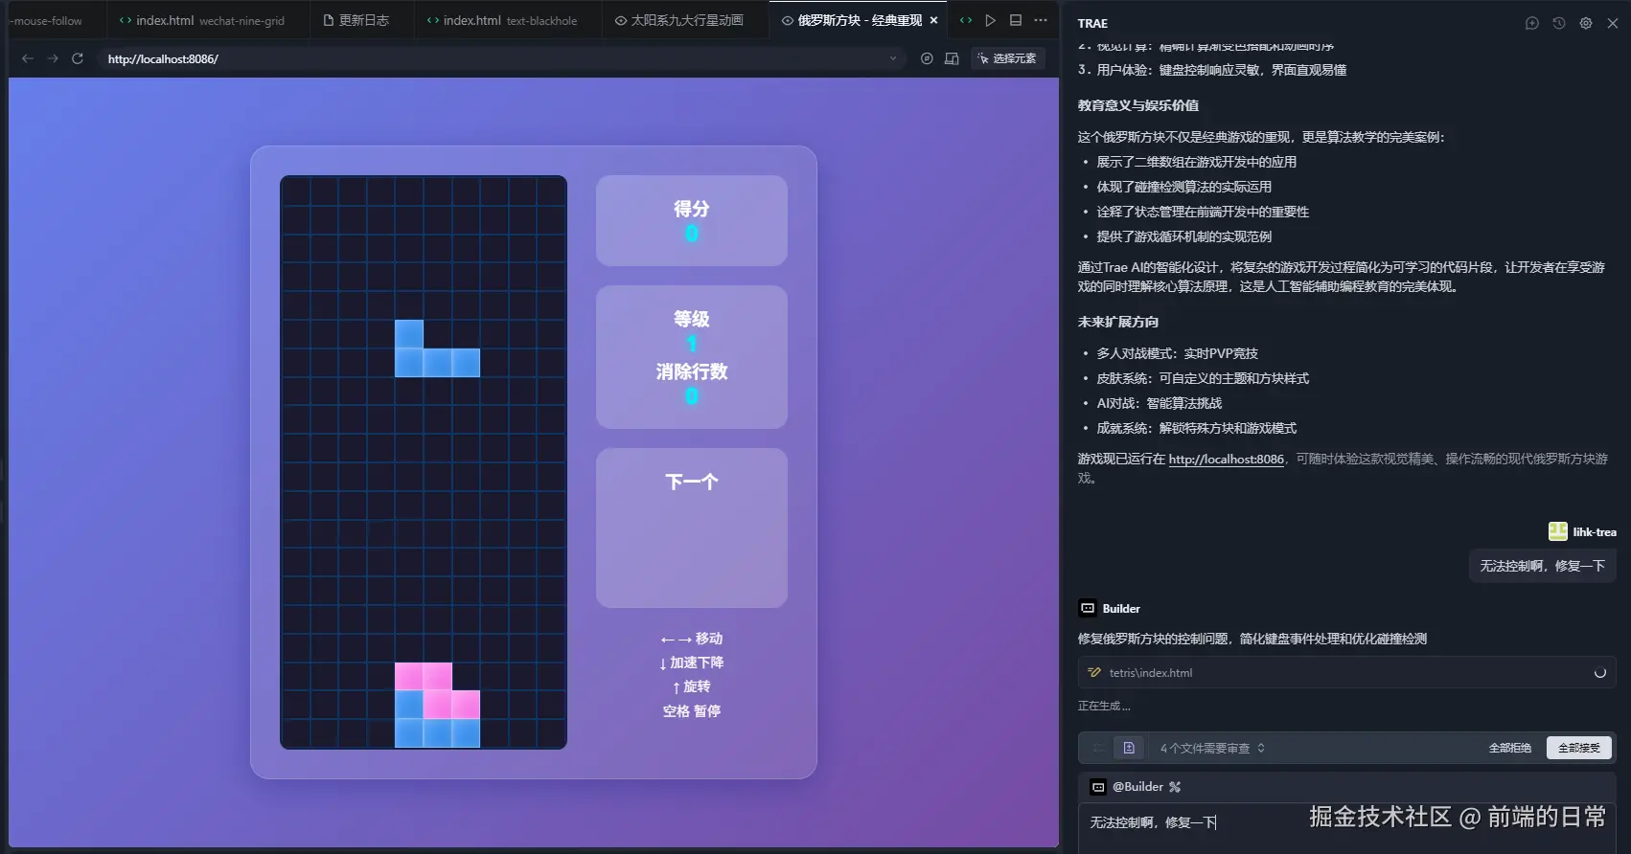Image resolution: width=1631 pixels, height=854 pixels.
Task: Click the tetris\index.html file entry
Action: pyautogui.click(x=1346, y=673)
